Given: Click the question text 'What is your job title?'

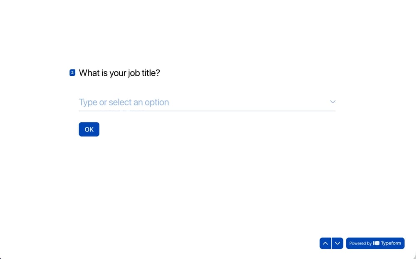Looking at the screenshot, I should click(119, 73).
